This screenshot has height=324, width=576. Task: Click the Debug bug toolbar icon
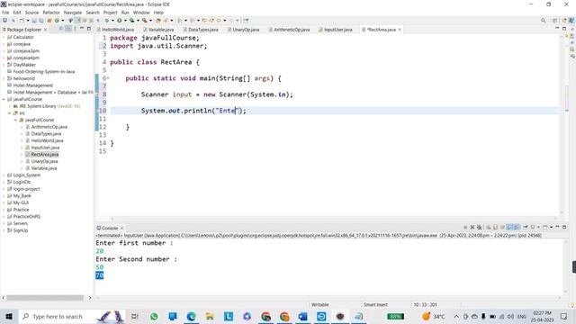pos(107,21)
